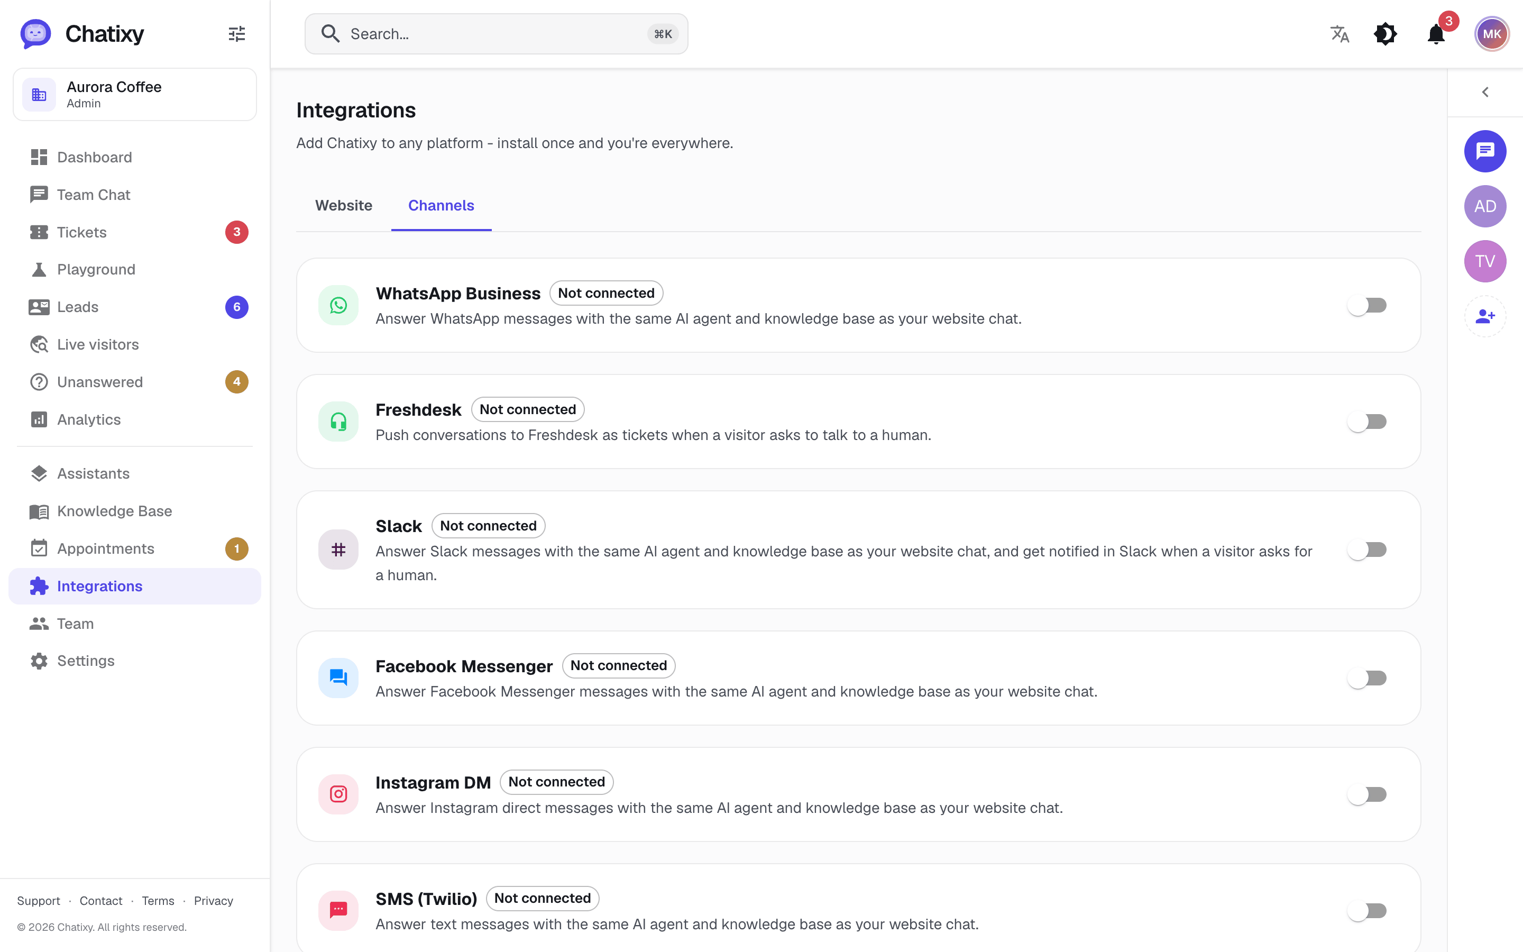The height and width of the screenshot is (952, 1523).
Task: Focus the Search field
Action: (496, 34)
